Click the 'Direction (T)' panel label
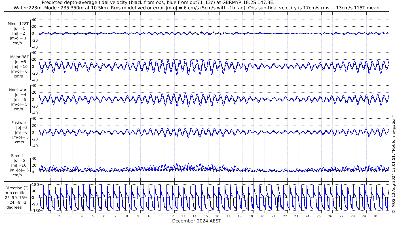 tap(18, 188)
